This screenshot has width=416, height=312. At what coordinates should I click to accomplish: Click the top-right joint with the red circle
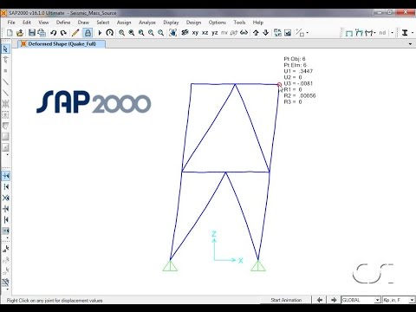click(x=279, y=85)
